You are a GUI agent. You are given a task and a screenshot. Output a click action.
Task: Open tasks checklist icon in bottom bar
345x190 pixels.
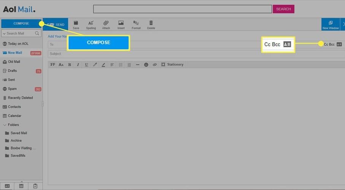pos(35,186)
